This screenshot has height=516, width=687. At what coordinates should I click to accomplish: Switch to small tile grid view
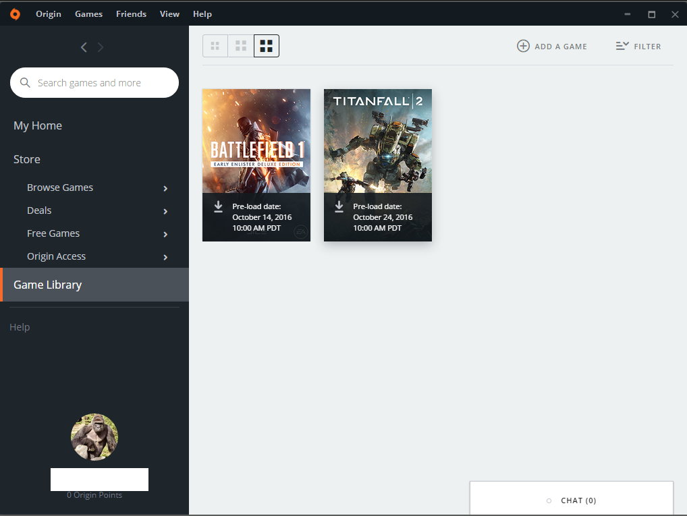click(x=215, y=46)
